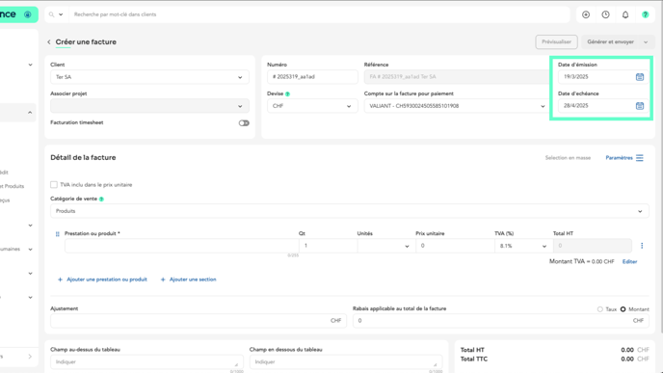Check TVA inclu dans le prix unitaire
Viewport: 663px width, 373px height.
(54, 184)
